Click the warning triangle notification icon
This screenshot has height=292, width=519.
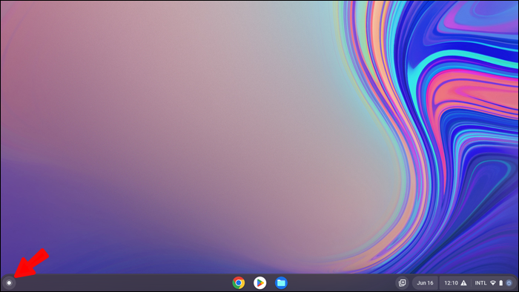(463, 283)
